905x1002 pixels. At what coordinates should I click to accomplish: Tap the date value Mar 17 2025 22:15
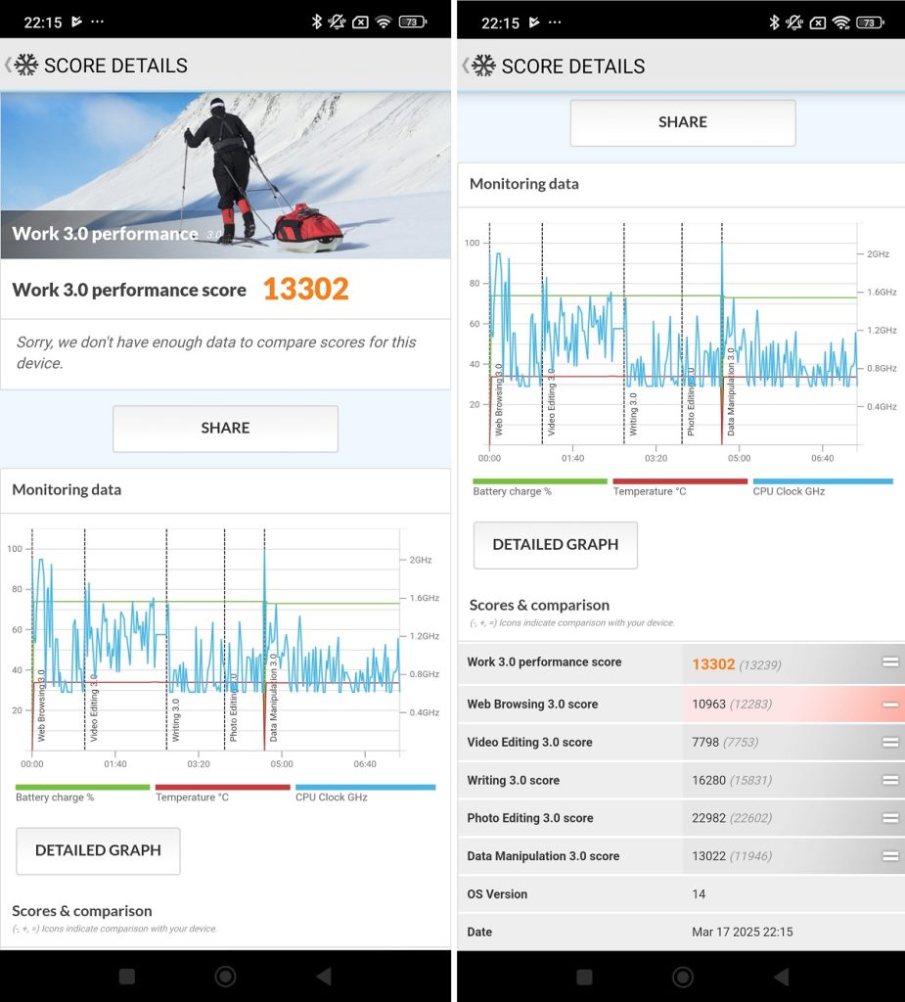point(742,932)
